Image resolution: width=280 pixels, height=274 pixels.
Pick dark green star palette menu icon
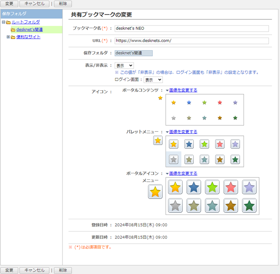[x=235, y=159]
